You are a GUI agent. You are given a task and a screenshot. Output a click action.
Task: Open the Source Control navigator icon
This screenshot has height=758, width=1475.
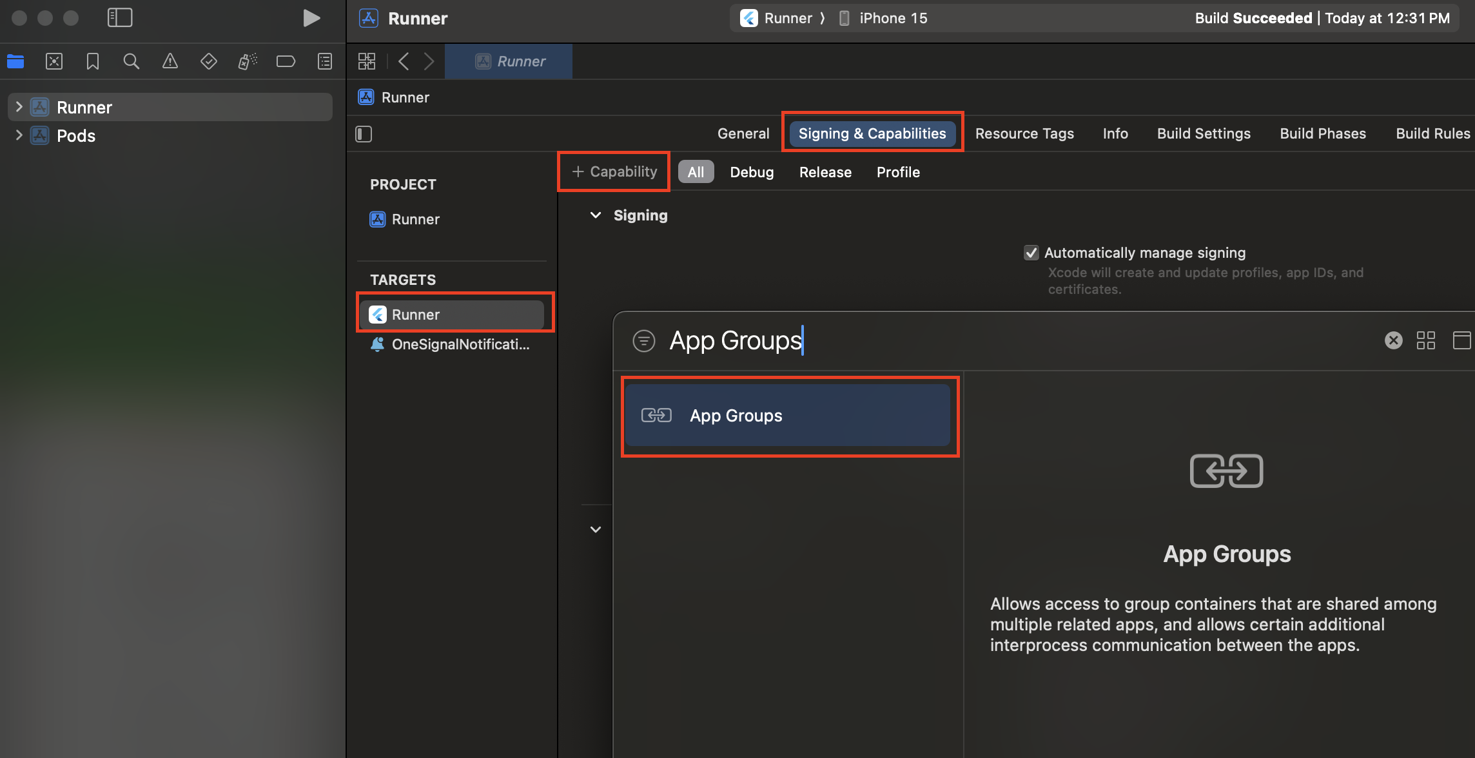click(x=54, y=61)
